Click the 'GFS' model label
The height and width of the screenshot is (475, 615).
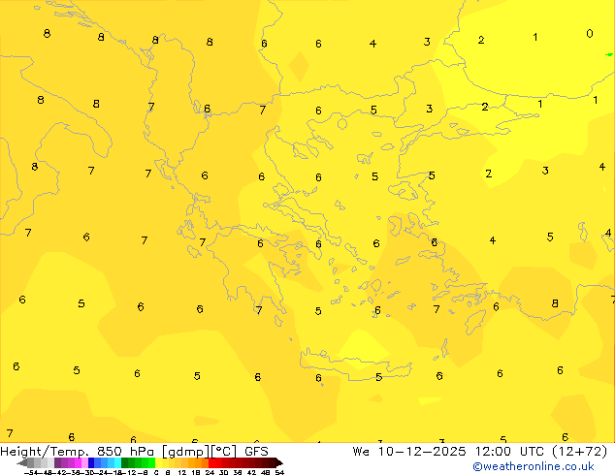256,452
